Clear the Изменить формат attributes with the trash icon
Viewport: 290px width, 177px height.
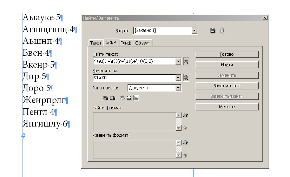click(x=185, y=156)
